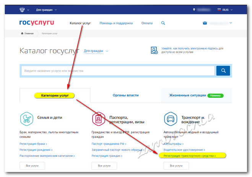The height and width of the screenshot is (177, 252).
Task: Click Все услуги under Семья и дети
Action: (x=32, y=166)
